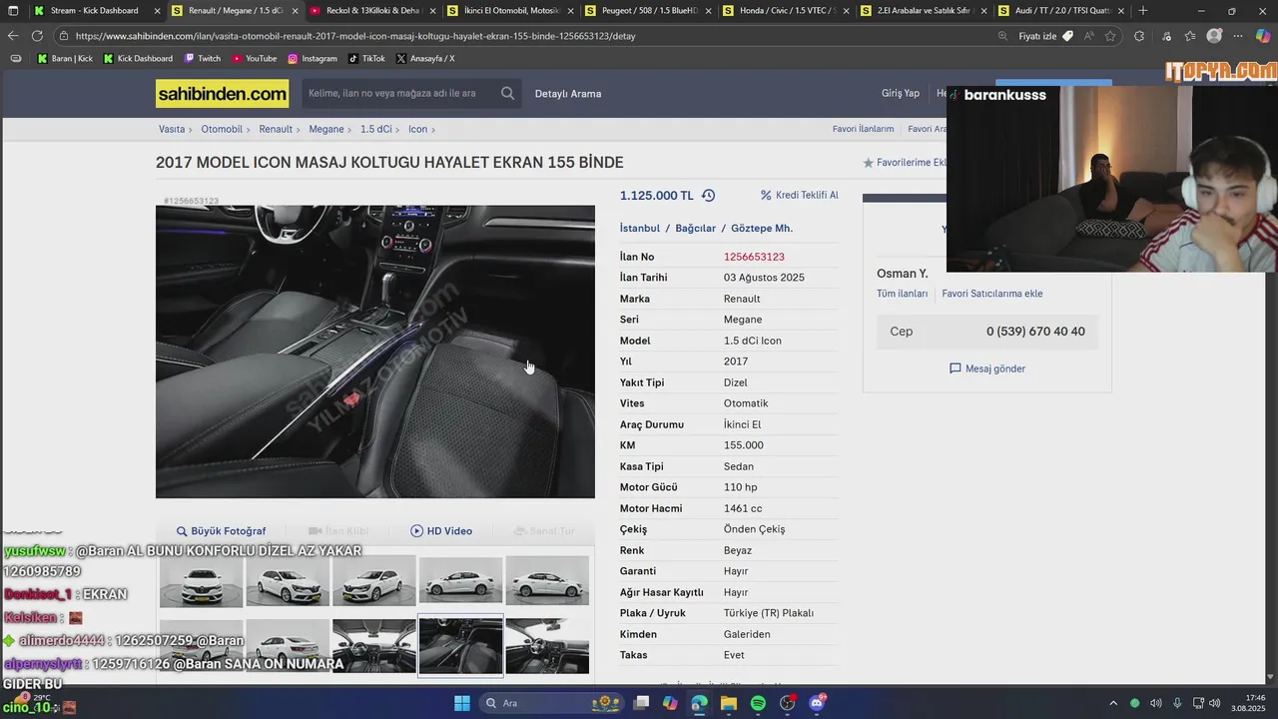Show hidden system tray icons chevron
Image resolution: width=1278 pixels, height=719 pixels.
click(x=1113, y=703)
